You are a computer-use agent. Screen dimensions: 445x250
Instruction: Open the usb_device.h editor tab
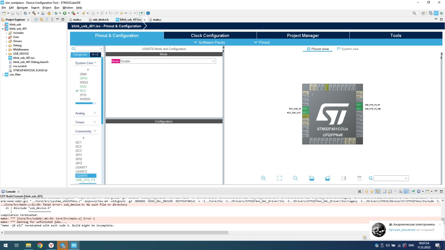[101, 20]
